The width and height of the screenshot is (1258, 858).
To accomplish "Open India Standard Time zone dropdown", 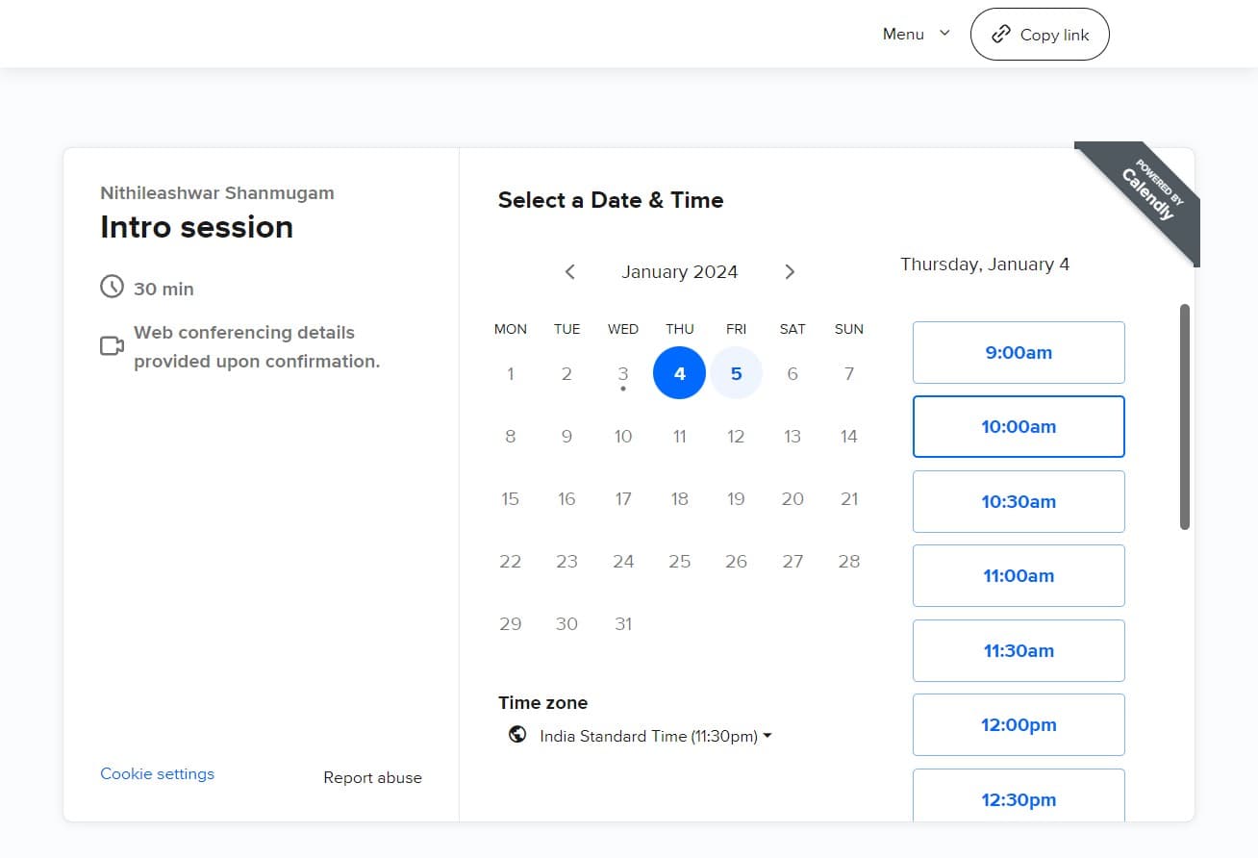I will click(655, 736).
